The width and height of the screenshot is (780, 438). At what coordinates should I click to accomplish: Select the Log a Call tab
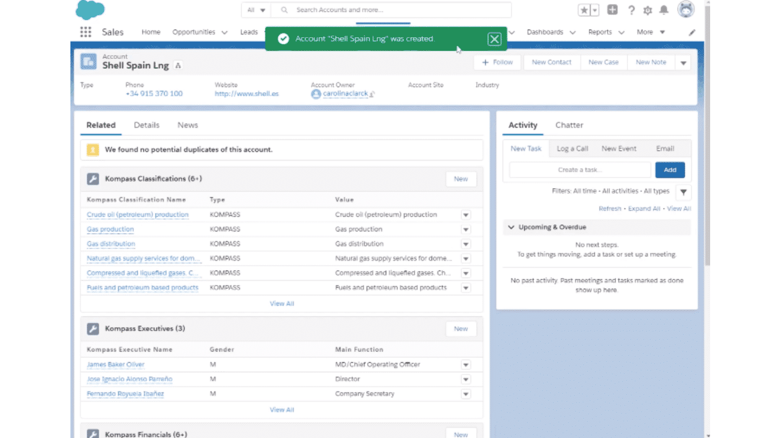click(x=573, y=149)
